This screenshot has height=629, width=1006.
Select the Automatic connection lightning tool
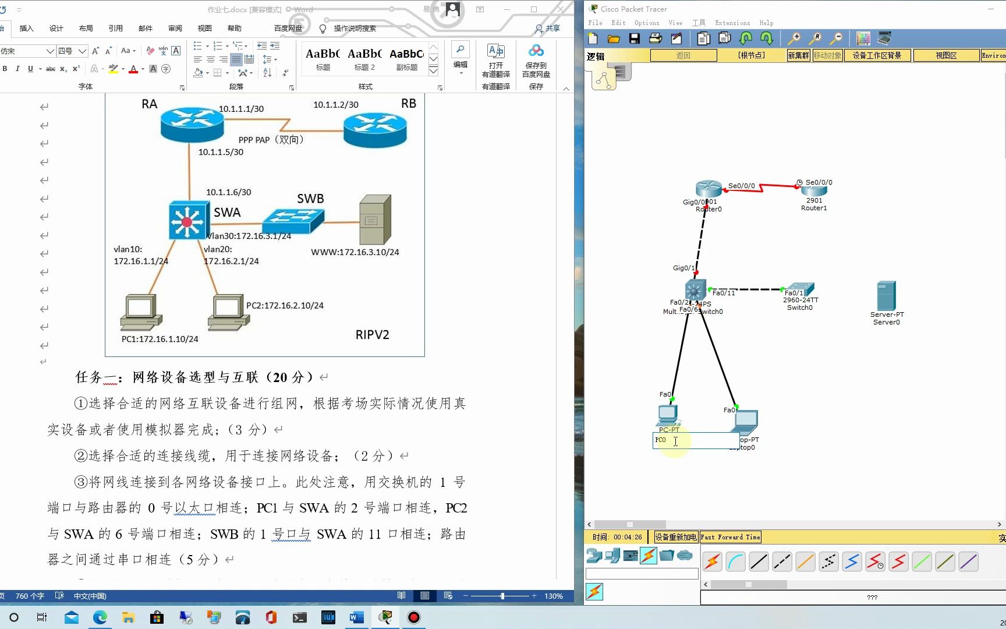pyautogui.click(x=711, y=561)
